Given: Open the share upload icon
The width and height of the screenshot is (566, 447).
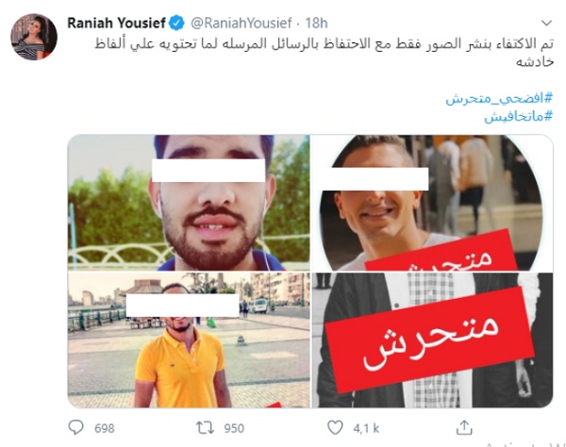Looking at the screenshot, I should (464, 427).
